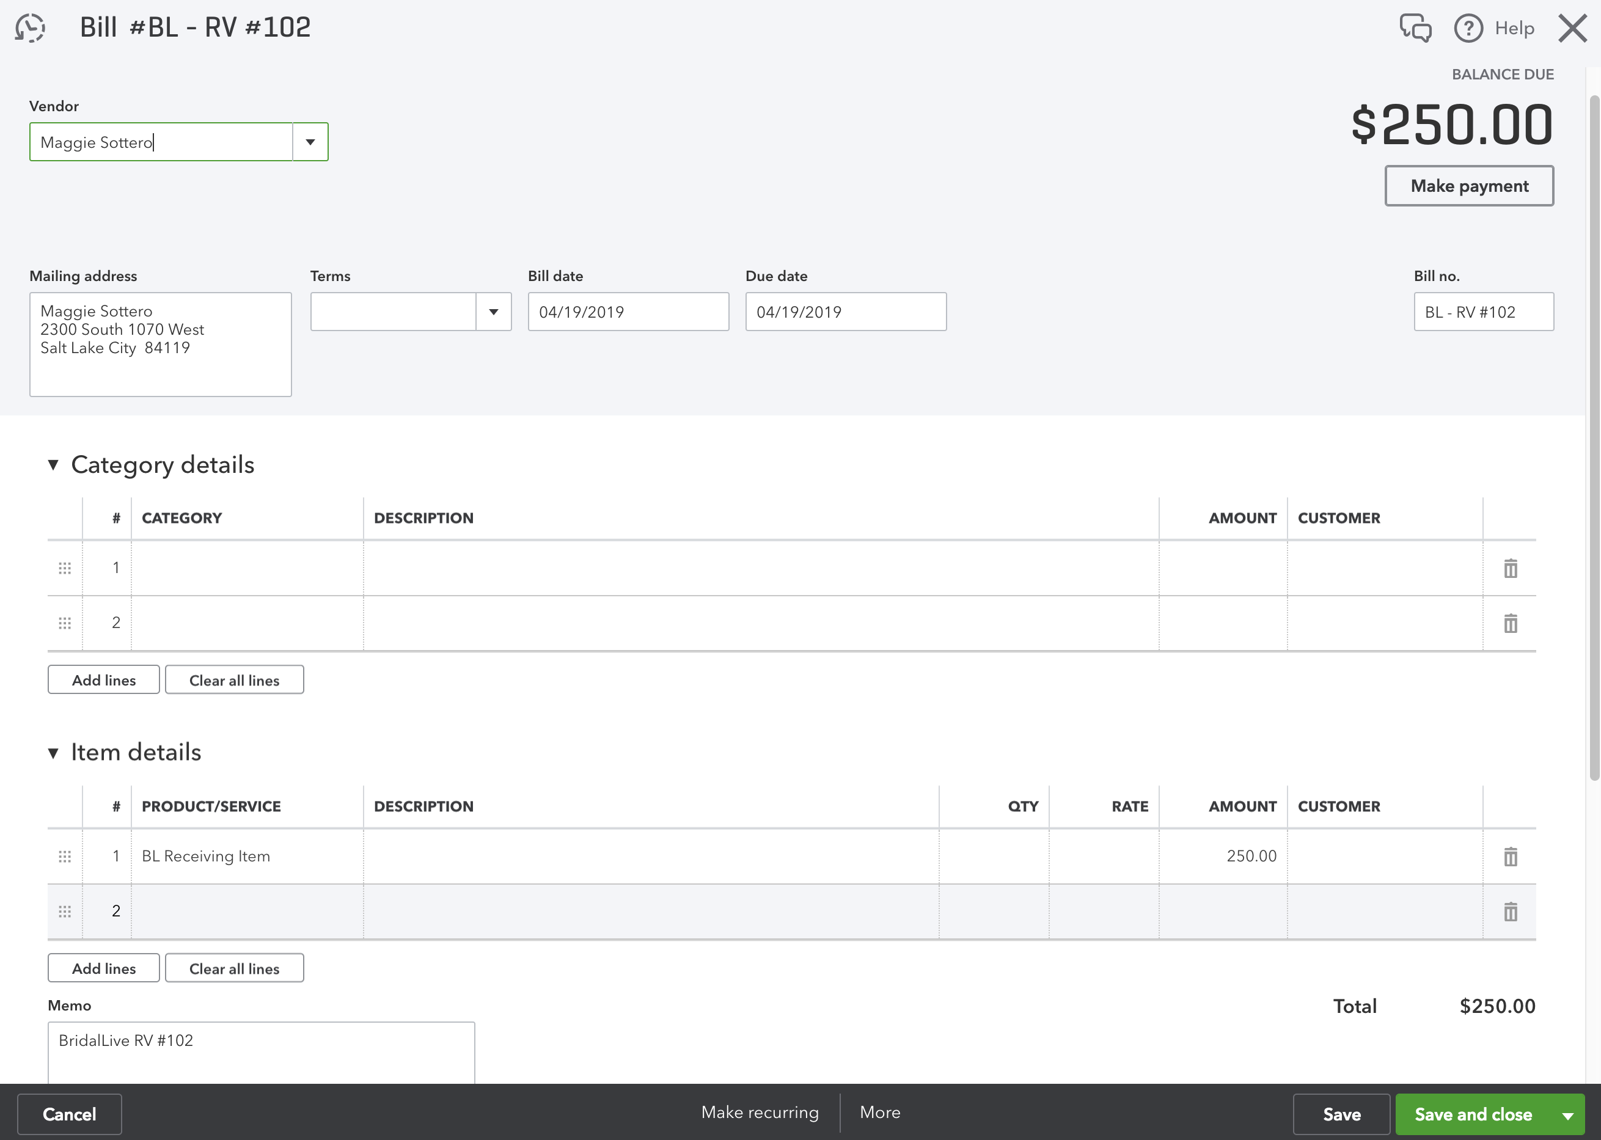
Task: Click the Bill date input field
Action: coord(628,312)
